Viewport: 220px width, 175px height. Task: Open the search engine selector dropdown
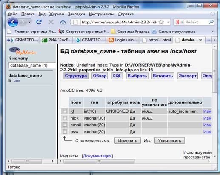(x=182, y=22)
